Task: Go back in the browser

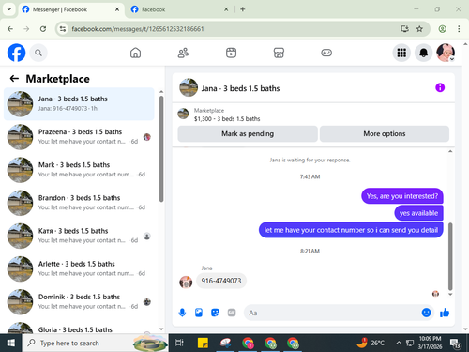Action: [x=10, y=29]
